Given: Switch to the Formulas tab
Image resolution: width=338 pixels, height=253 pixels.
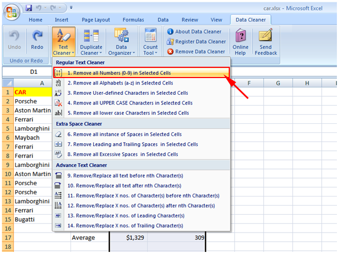Looking at the screenshot, I should point(133,20).
